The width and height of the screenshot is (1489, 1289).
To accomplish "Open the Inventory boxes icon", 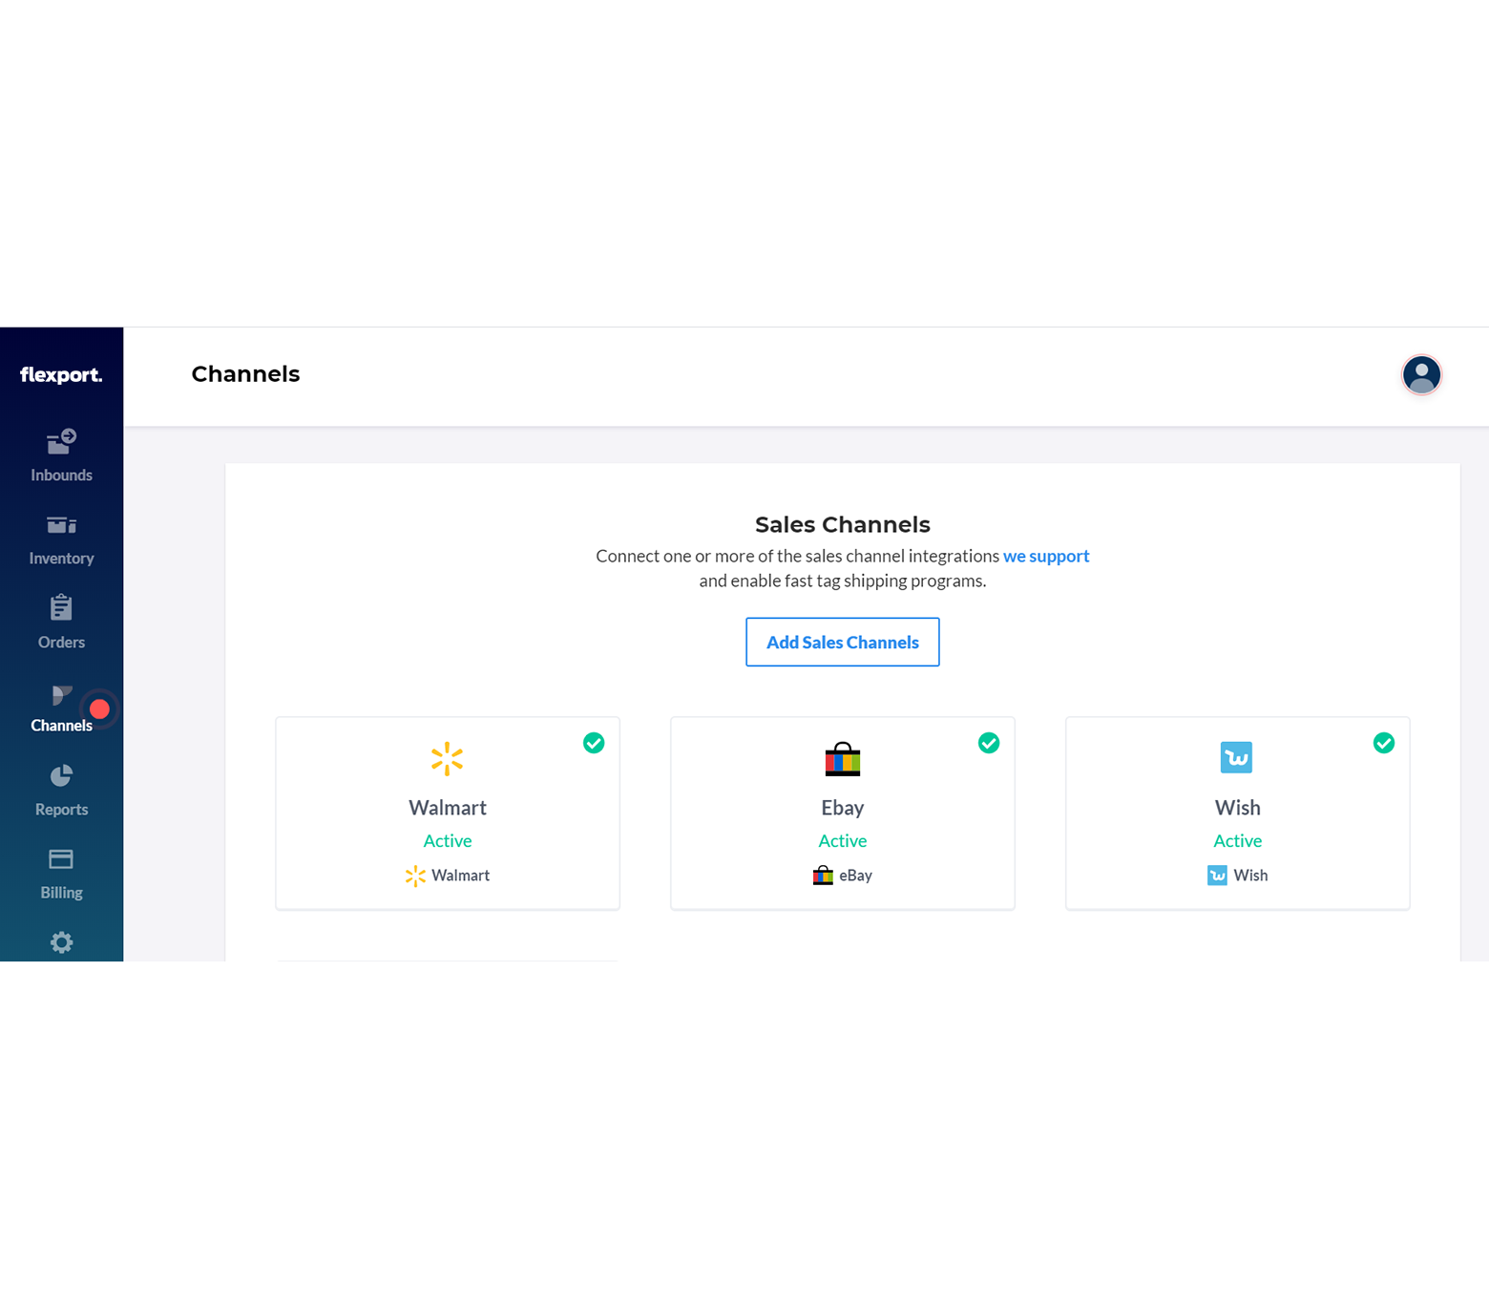I will (x=61, y=524).
